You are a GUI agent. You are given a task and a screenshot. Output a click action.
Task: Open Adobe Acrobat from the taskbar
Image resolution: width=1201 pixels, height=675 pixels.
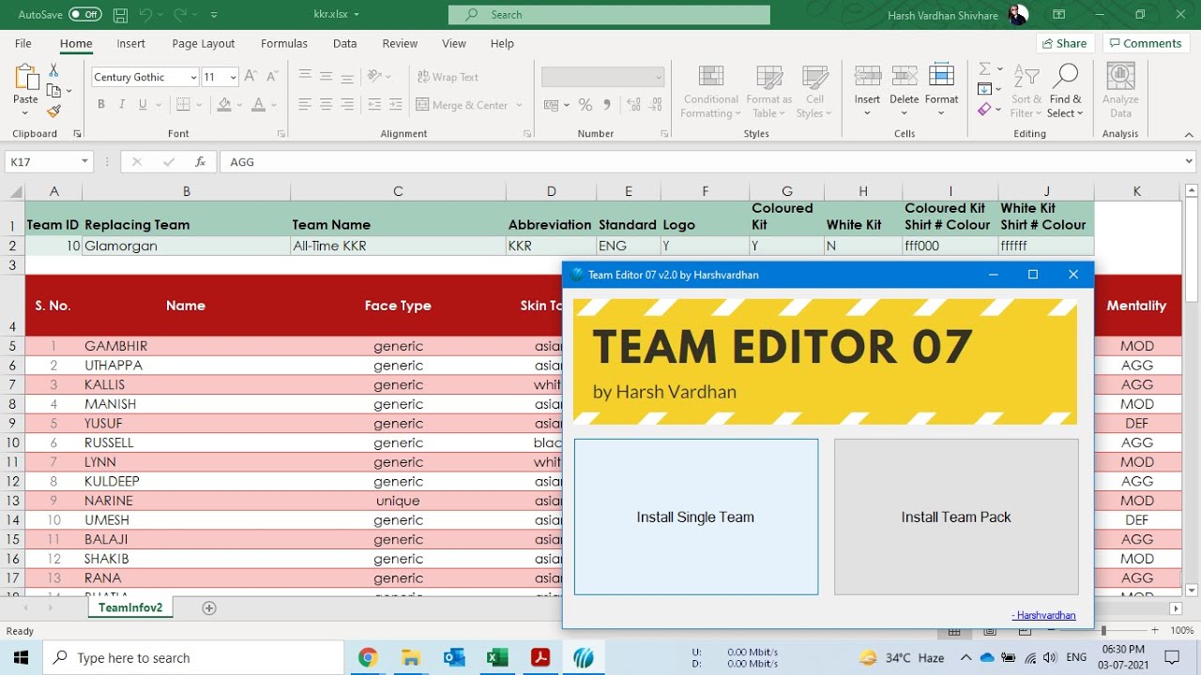click(x=540, y=657)
